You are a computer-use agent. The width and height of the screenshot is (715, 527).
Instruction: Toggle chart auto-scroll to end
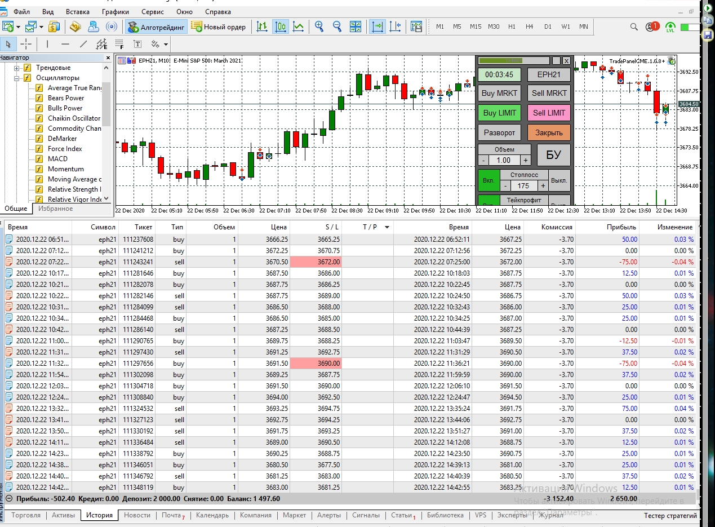pos(377,26)
